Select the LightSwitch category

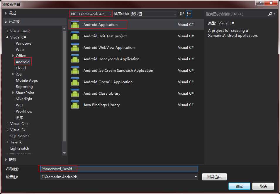(20, 148)
